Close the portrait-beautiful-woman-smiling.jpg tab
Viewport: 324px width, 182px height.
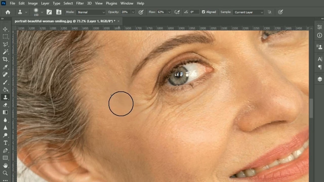coord(118,21)
